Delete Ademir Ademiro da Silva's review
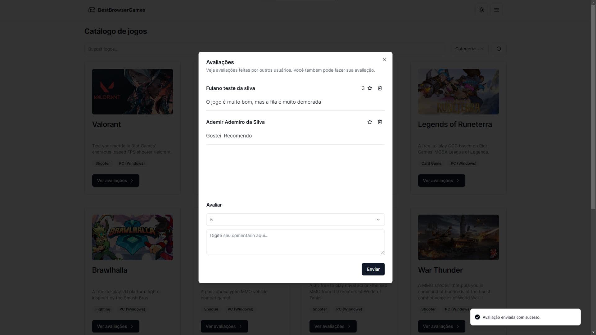 (x=380, y=122)
